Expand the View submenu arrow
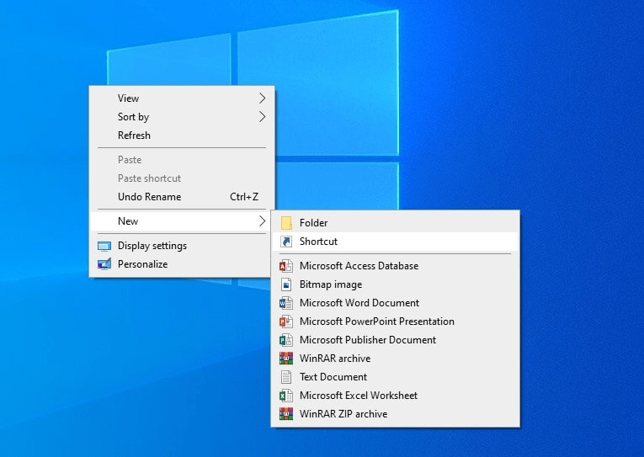 click(262, 98)
